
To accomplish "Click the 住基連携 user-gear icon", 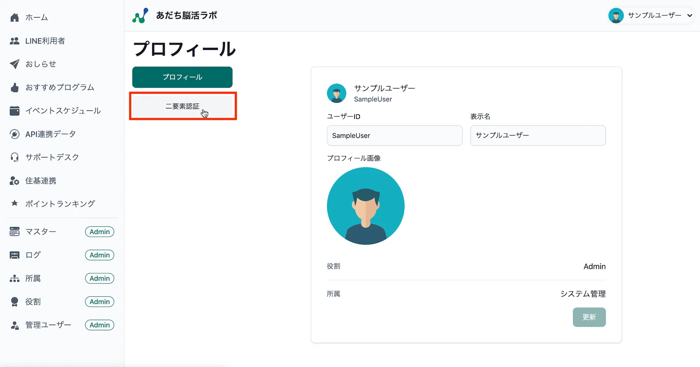I will (14, 181).
